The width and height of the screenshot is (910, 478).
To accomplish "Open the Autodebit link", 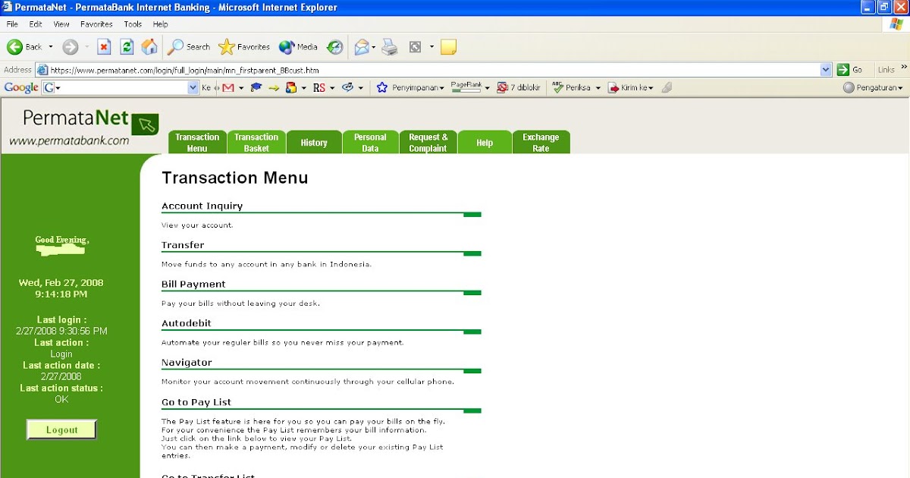I will pos(187,323).
